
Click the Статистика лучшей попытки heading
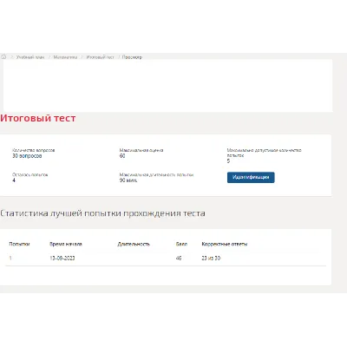(x=102, y=213)
